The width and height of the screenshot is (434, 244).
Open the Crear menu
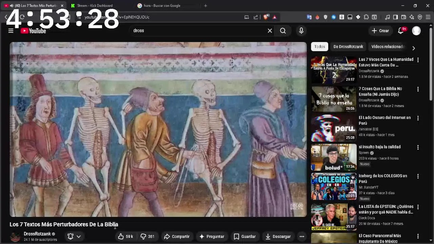coord(380,31)
